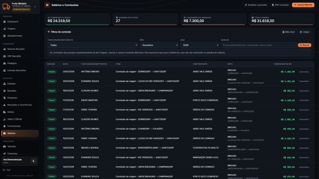Open the Abastecimento fuel icon
This screenshot has height=179, width=319.
click(4, 36)
